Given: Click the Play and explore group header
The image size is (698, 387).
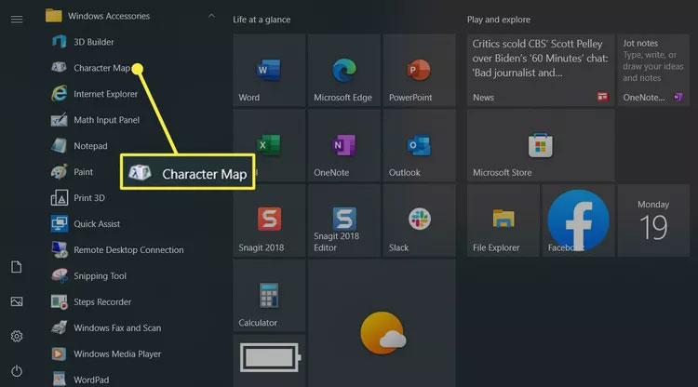Looking at the screenshot, I should coord(499,20).
